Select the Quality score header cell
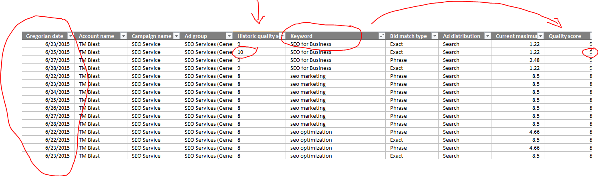Screen dimensions: 598x176 point(568,36)
